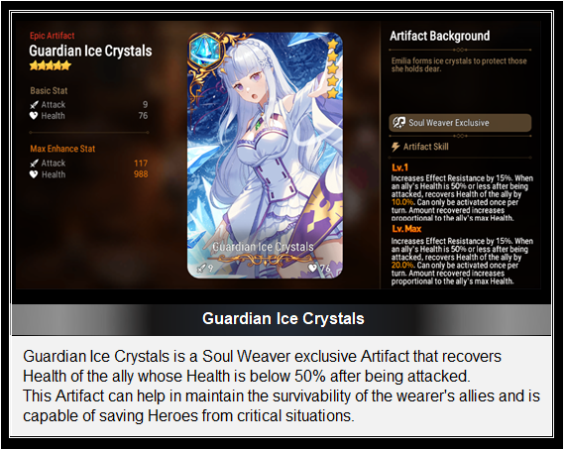Select the Lv.1 skill description label
Image resolution: width=564 pixels, height=450 pixels.
click(400, 168)
